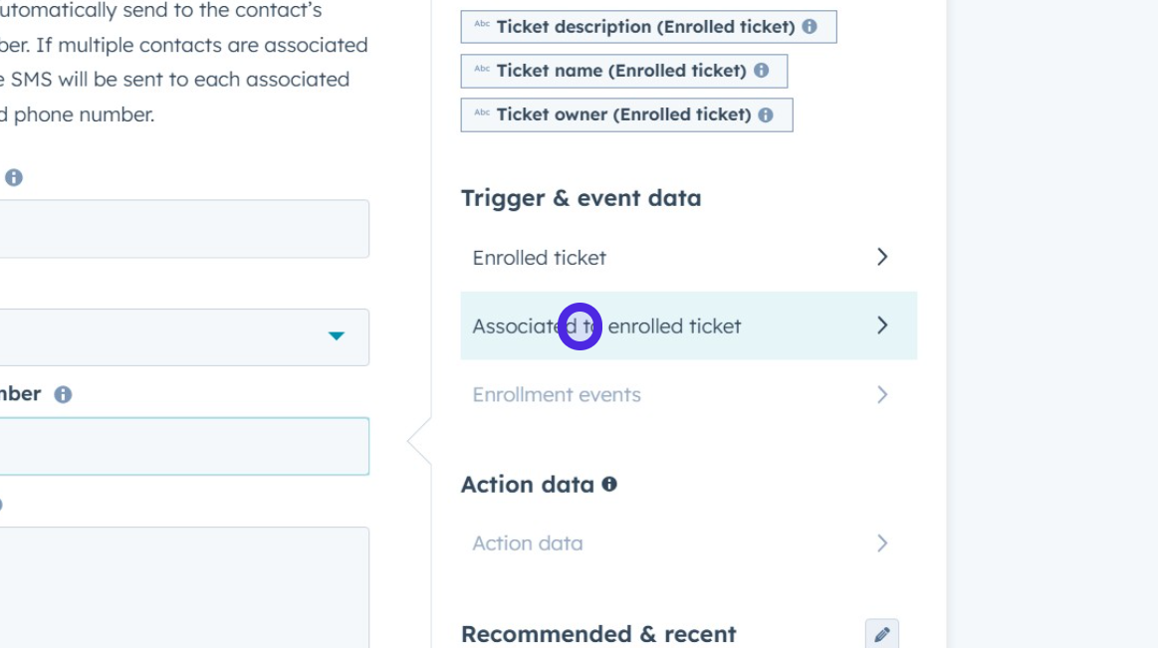1158x648 pixels.
Task: Insert Ticket owner (Enrolled ticket) token
Action: tap(623, 114)
